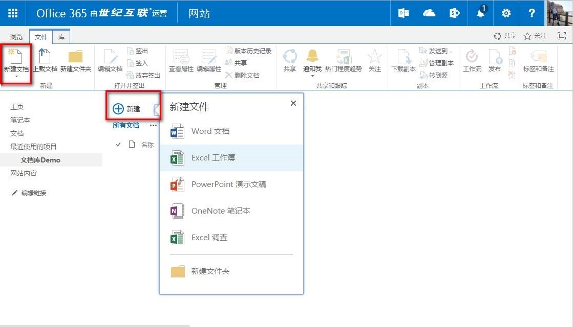Open 笔记本 in left navigation
This screenshot has width=573, height=327.
click(20, 120)
